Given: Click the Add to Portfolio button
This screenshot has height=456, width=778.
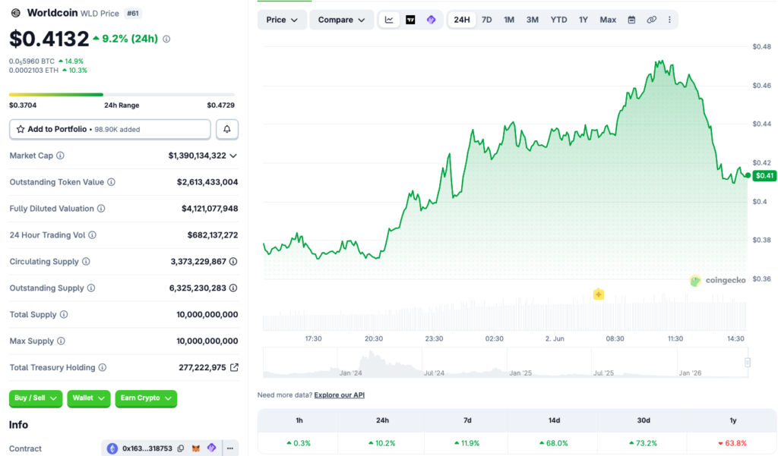Looking at the screenshot, I should pos(110,130).
